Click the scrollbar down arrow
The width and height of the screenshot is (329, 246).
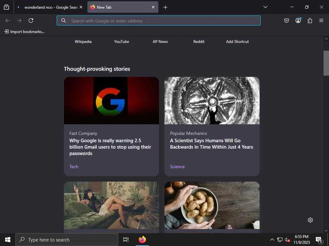pyautogui.click(x=326, y=231)
